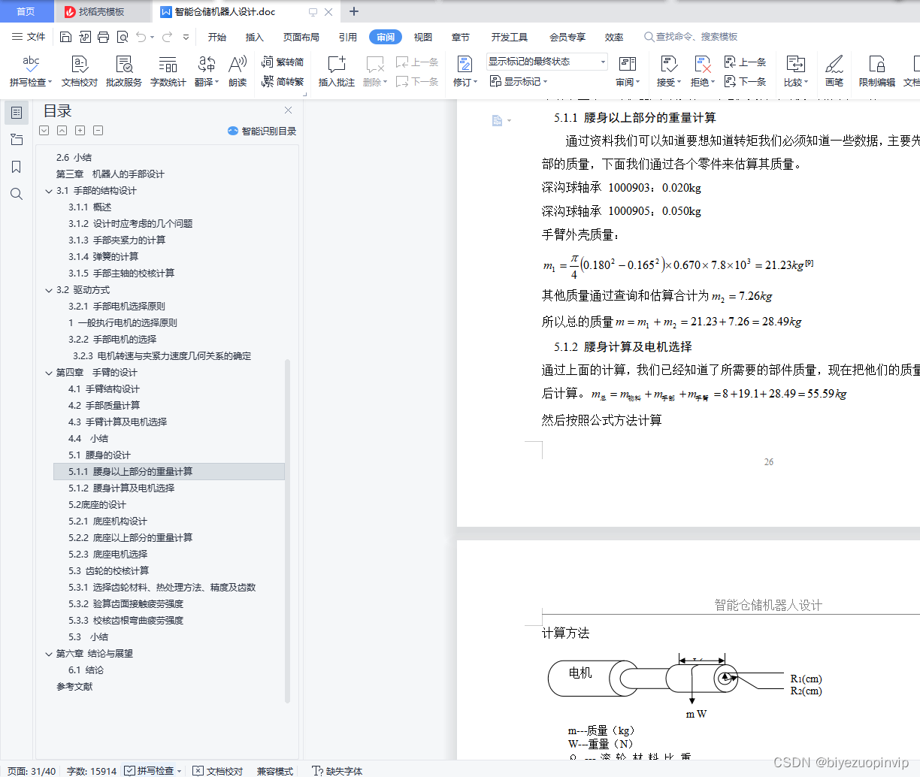Select 5.3.2 验算齿面接触疲劳强度 entry
The height and width of the screenshot is (777, 920).
pyautogui.click(x=126, y=604)
